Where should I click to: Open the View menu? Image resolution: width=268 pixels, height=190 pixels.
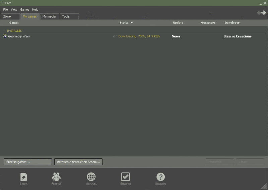click(14, 10)
